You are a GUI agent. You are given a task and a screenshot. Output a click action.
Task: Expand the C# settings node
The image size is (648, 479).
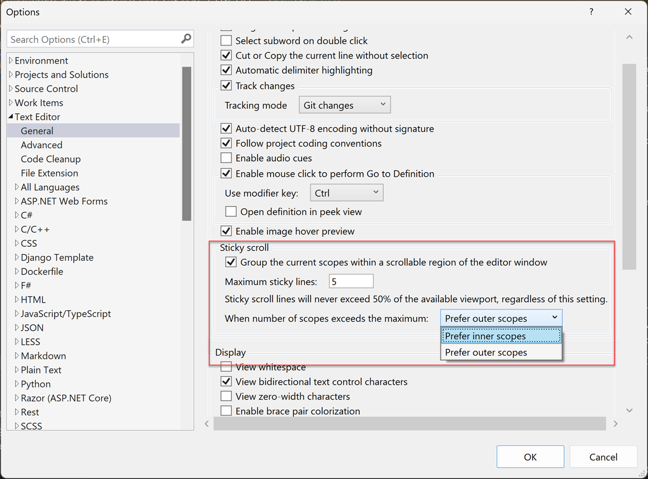pyautogui.click(x=16, y=215)
